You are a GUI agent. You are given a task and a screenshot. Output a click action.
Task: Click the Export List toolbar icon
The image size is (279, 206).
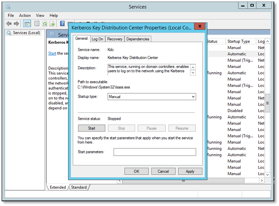53,24
